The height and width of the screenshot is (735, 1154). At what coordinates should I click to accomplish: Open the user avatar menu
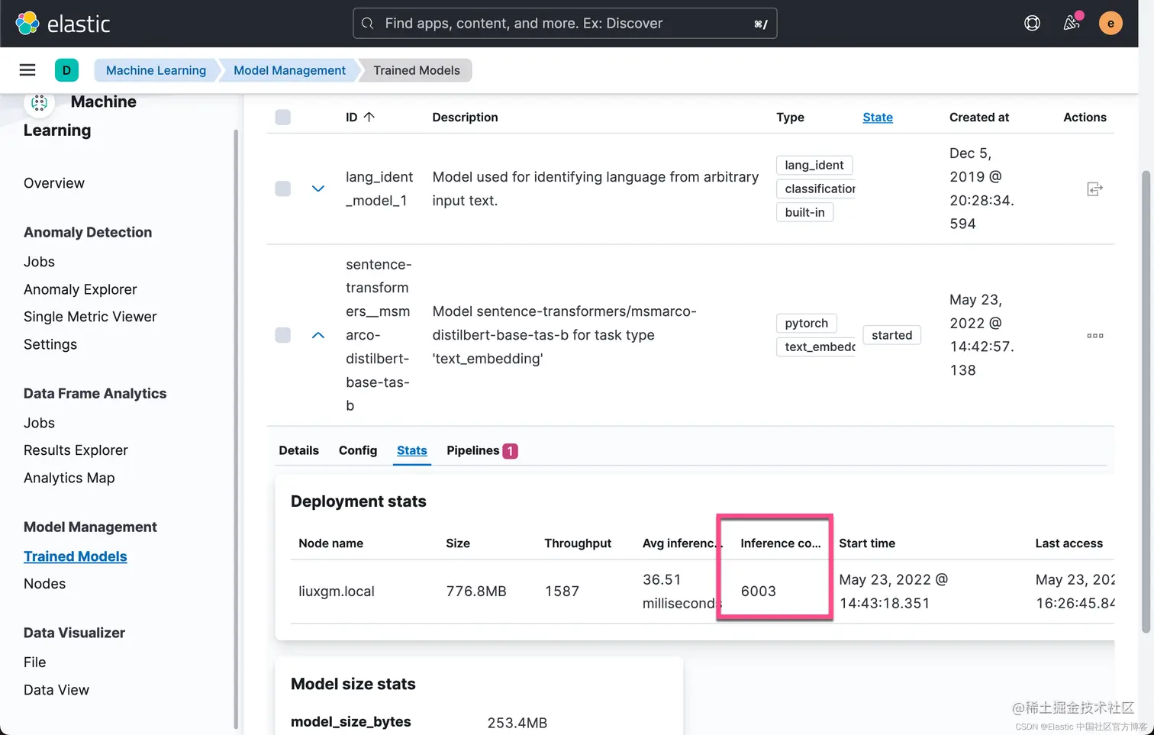point(1110,24)
